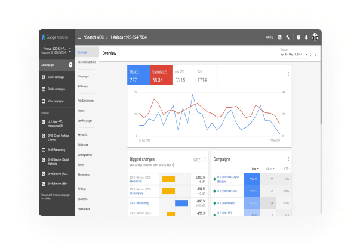Image resolution: width=360 pixels, height=244 pixels.
Task: Click the -£105.96 cost change value
Action: [x=201, y=177]
